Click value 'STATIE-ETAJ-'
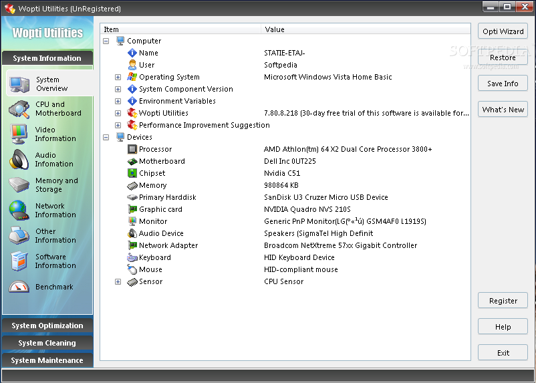The height and width of the screenshot is (383, 536). 285,53
